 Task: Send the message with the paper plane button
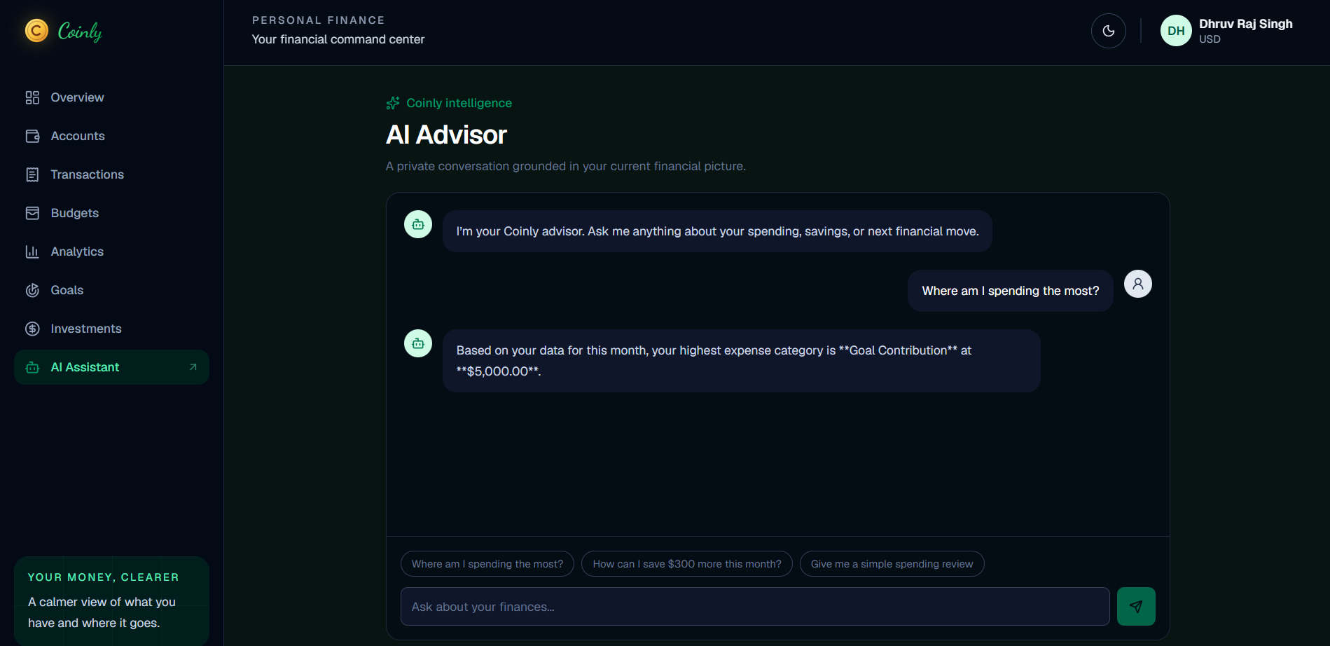[1136, 606]
